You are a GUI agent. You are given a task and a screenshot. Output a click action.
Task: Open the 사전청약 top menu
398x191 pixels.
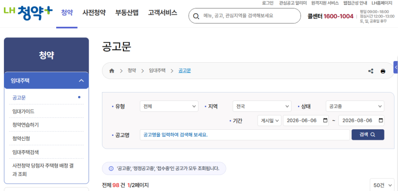click(x=94, y=12)
